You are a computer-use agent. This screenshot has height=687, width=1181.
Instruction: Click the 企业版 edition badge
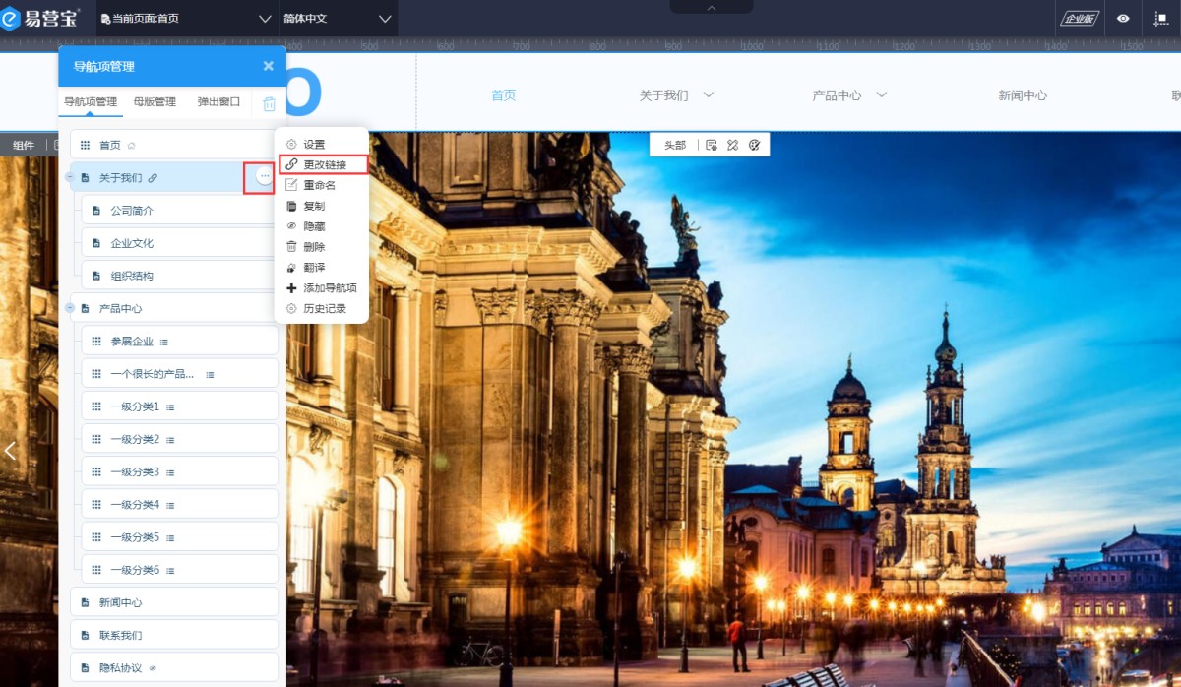(x=1079, y=18)
